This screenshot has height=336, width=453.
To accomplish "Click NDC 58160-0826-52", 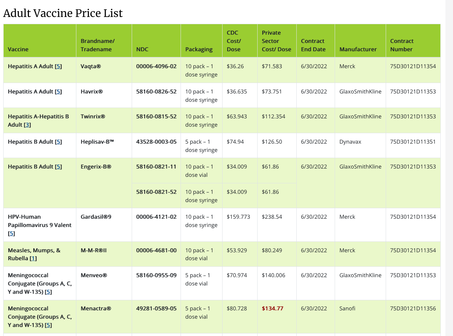I will [x=156, y=92].
